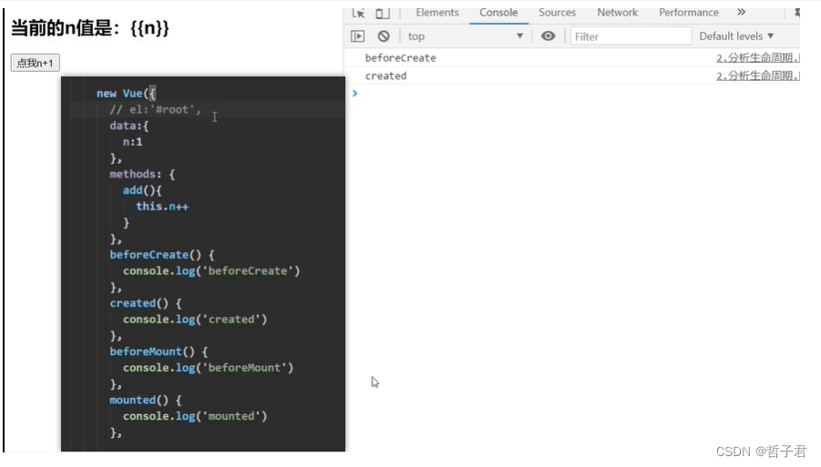821x467 pixels.
Task: Click the console prompt arrow
Action: tap(355, 93)
